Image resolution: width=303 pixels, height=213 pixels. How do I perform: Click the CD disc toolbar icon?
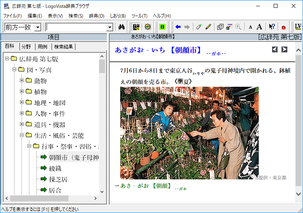point(148,27)
